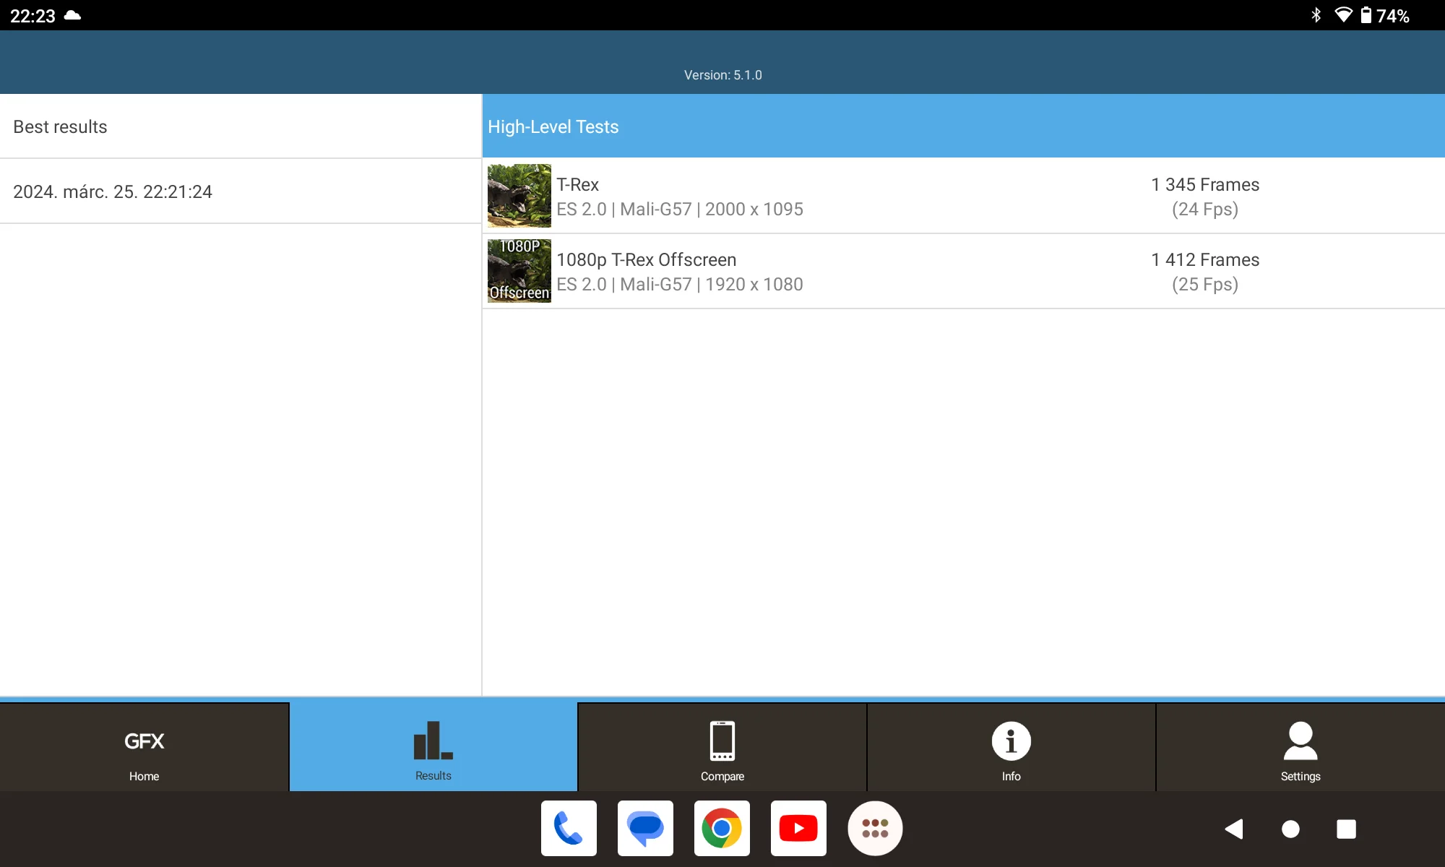Launch the Phone app from dock

[x=569, y=828]
